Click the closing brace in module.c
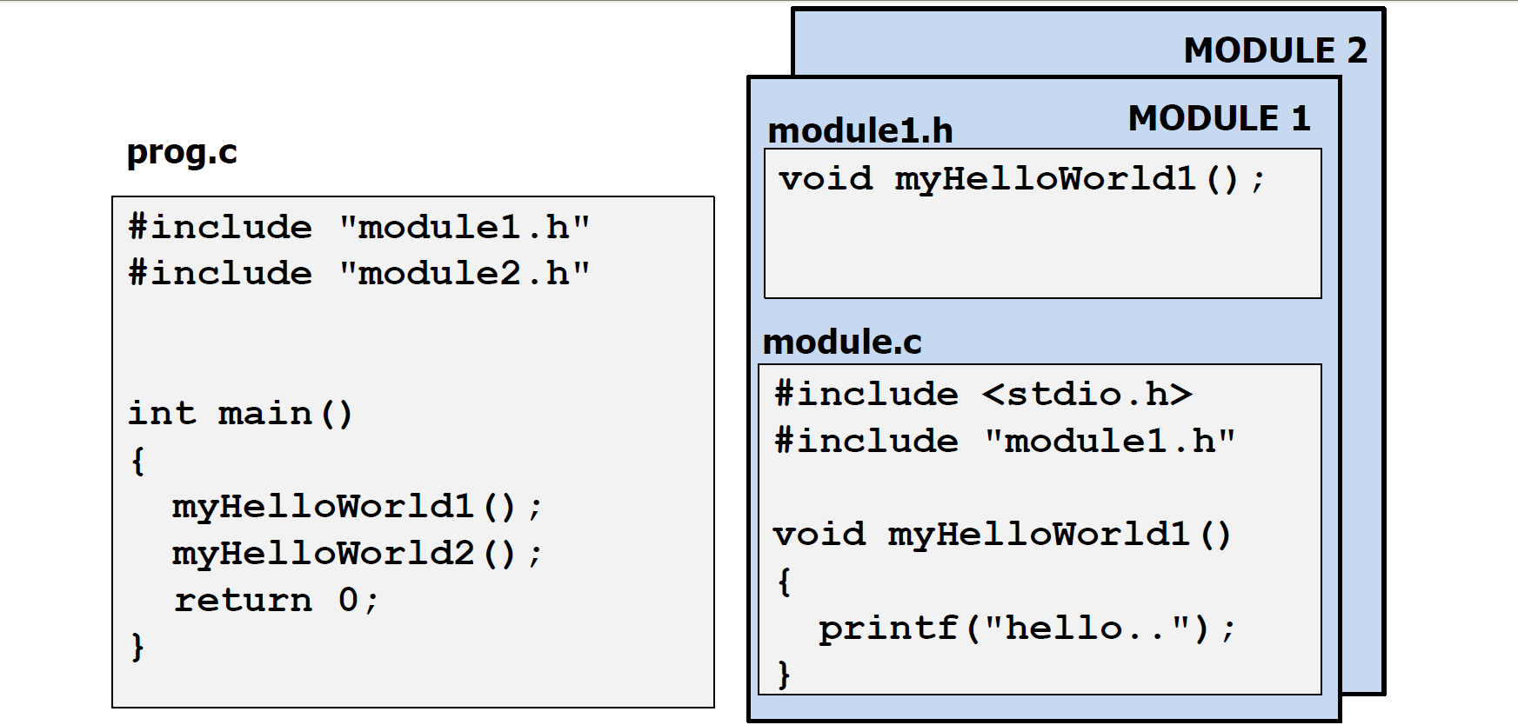 coord(784,674)
